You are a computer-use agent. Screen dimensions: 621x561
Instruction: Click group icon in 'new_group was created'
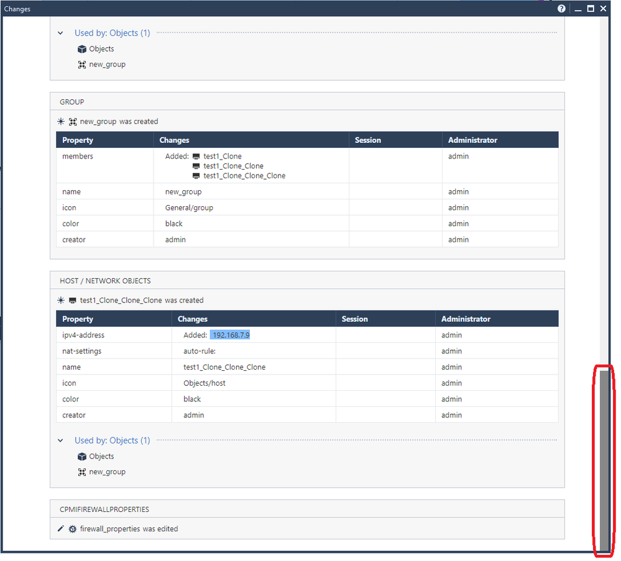pos(73,122)
